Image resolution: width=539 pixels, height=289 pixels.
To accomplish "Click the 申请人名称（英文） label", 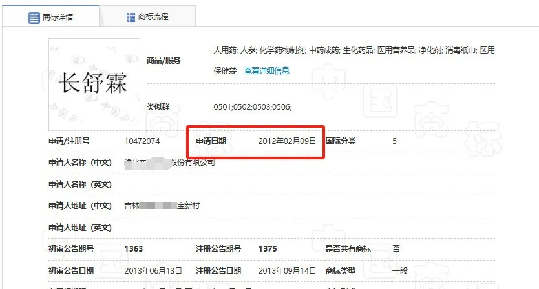I will [80, 184].
